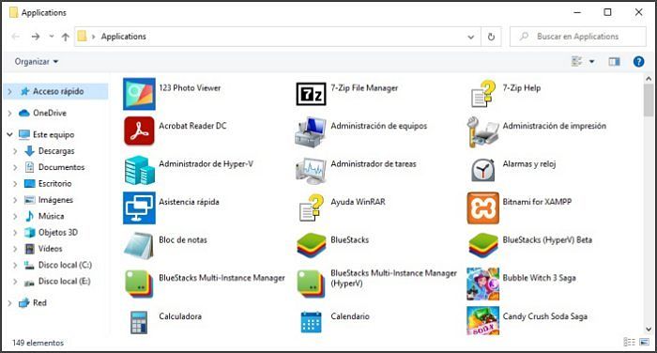Screen dimensions: 657x353
Task: Click the Buscar en Applications search box
Action: pyautogui.click(x=578, y=37)
